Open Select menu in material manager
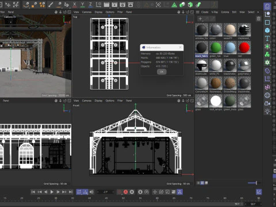 [x=251, y=12]
